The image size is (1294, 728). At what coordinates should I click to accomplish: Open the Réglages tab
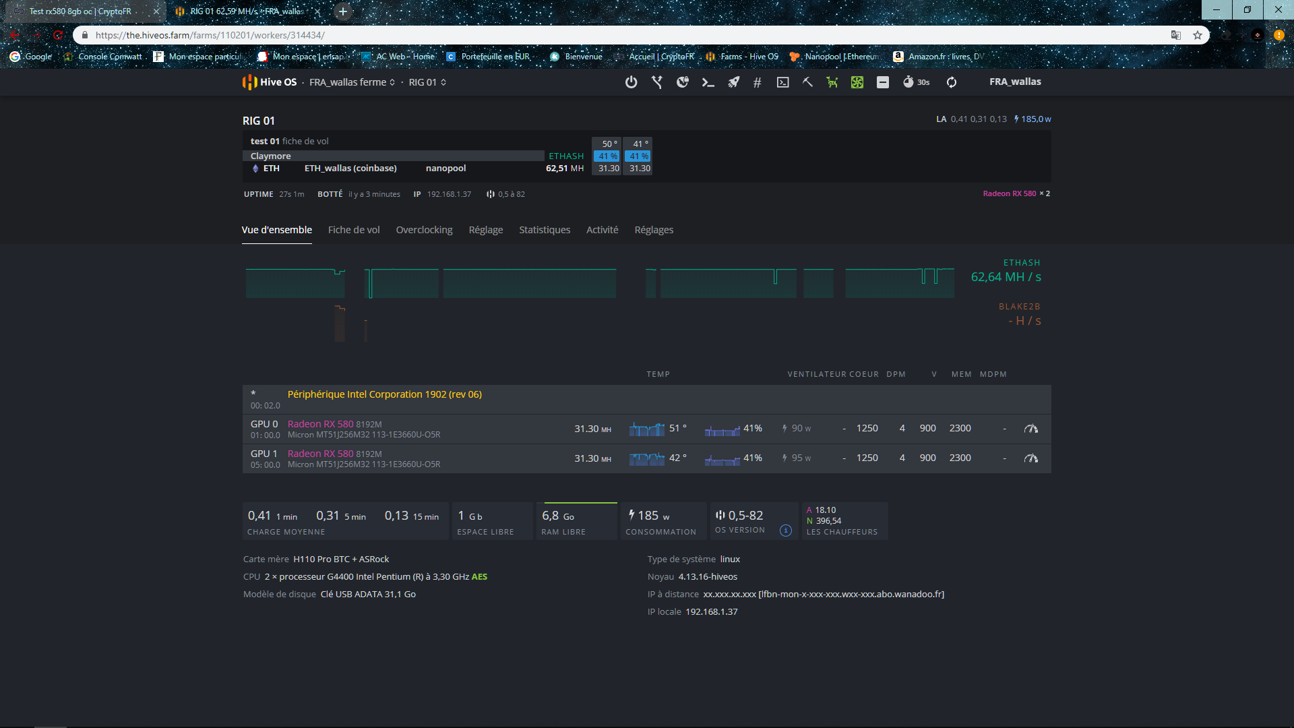654,230
